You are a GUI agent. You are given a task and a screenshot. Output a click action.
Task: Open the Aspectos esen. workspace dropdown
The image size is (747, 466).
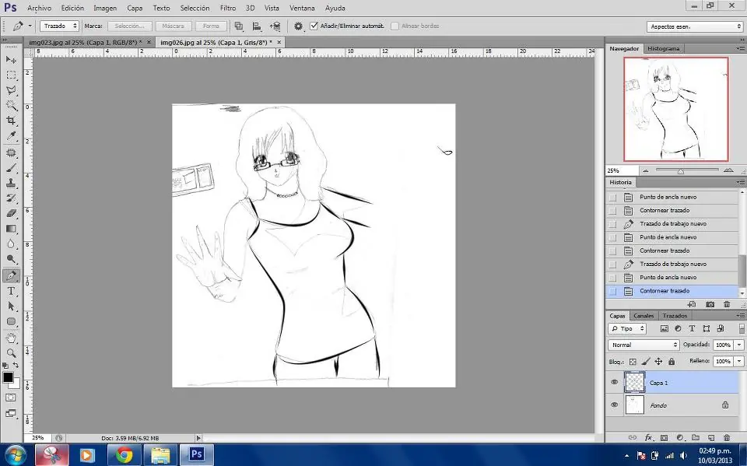[x=695, y=26]
